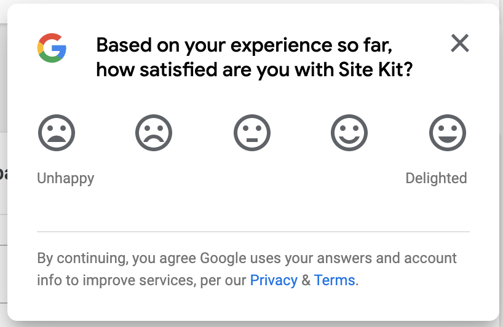Click the Unhappy label under the first face
Viewport: 503px width, 327px height.
click(65, 178)
